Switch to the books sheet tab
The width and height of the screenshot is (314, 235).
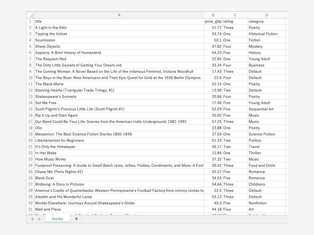[x=58, y=219]
